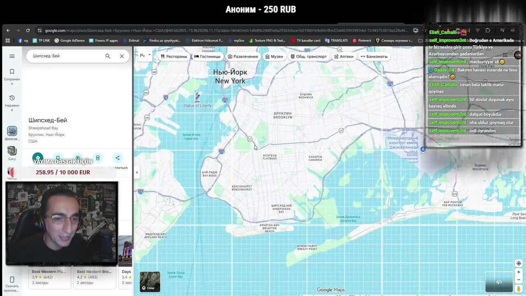
Task: Click the search box containing Шипсхед-Бей
Action: [66, 56]
